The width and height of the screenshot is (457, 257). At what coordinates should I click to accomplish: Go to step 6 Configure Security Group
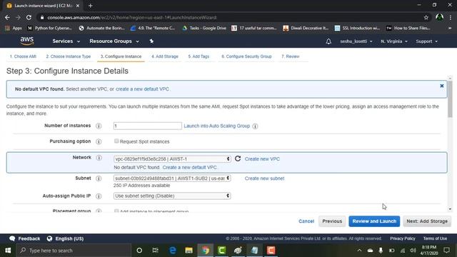point(246,56)
